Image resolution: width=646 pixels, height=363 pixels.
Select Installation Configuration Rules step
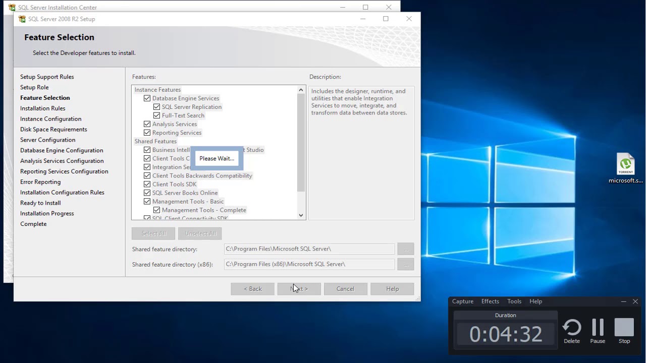[x=62, y=193]
